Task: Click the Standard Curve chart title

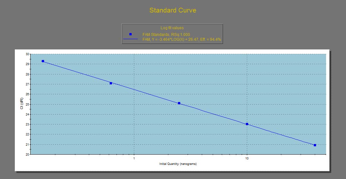Action: pos(173,10)
